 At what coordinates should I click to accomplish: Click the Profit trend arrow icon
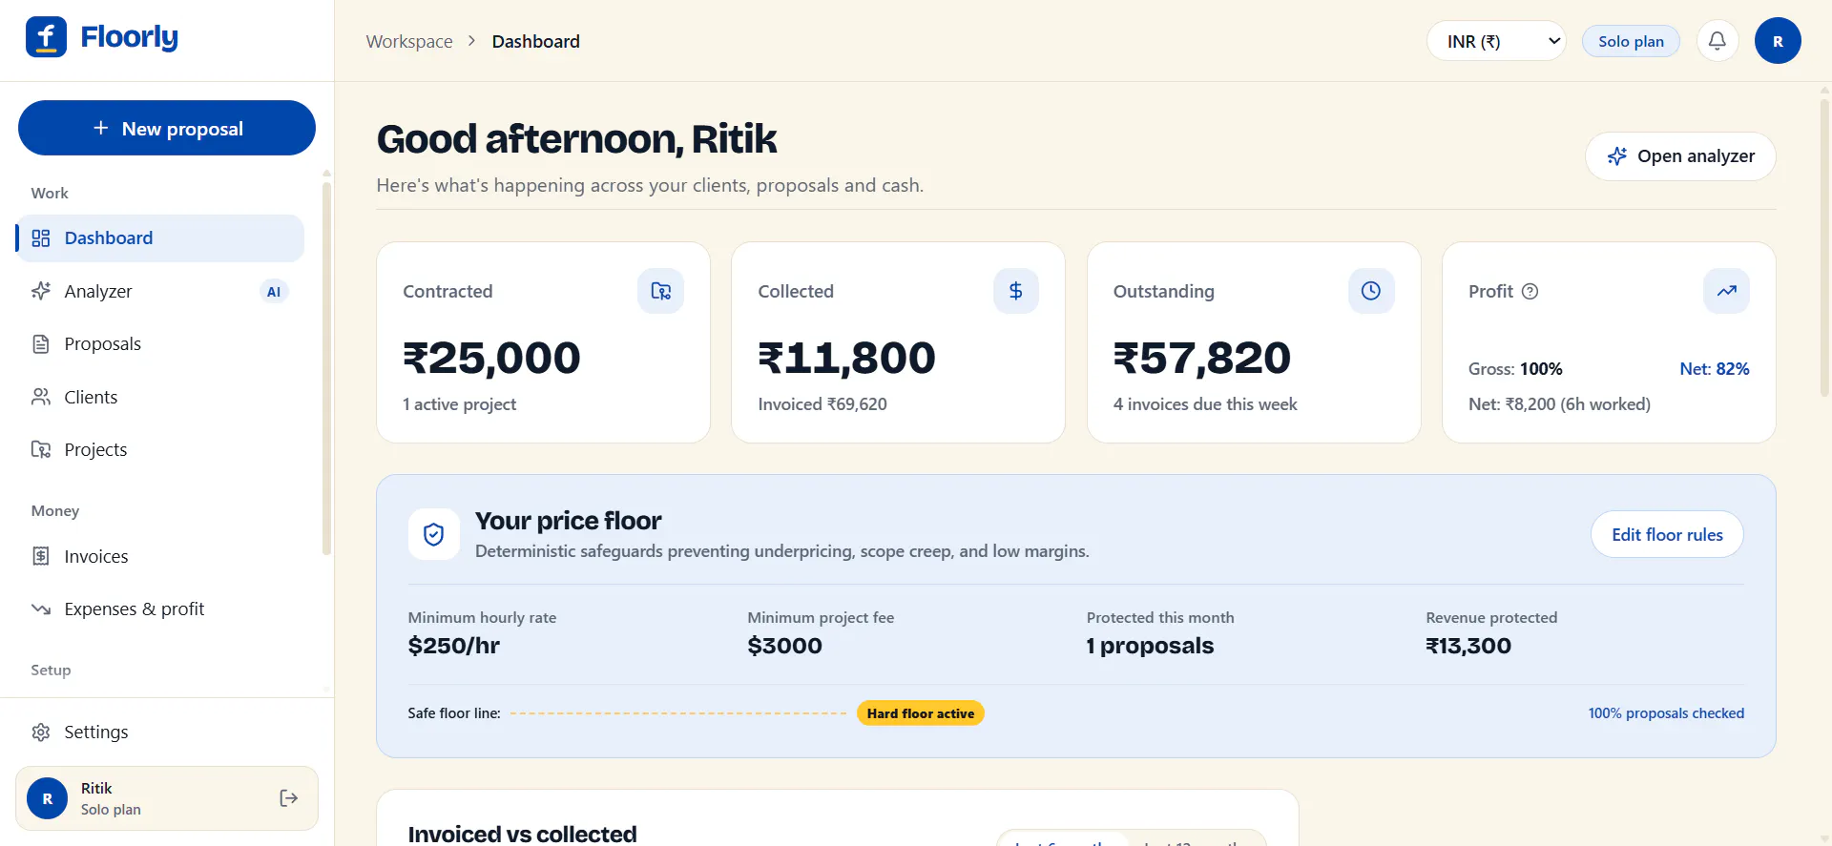(x=1726, y=291)
